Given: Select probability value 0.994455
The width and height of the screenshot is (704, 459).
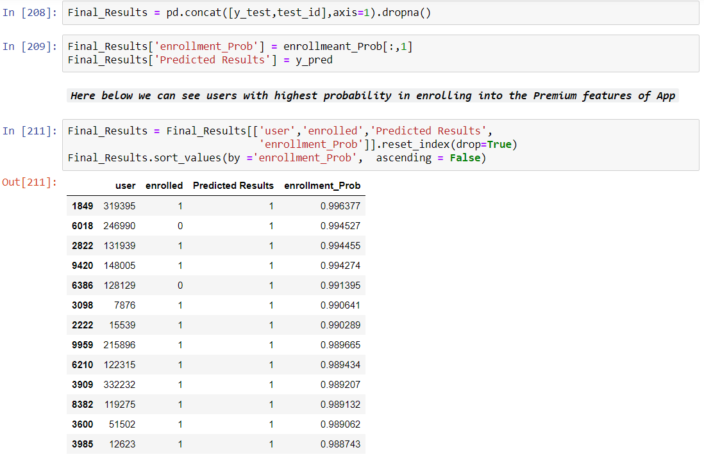Looking at the screenshot, I should coord(340,246).
